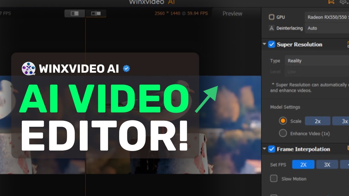Click the Deinterlacing icon

(x=271, y=28)
